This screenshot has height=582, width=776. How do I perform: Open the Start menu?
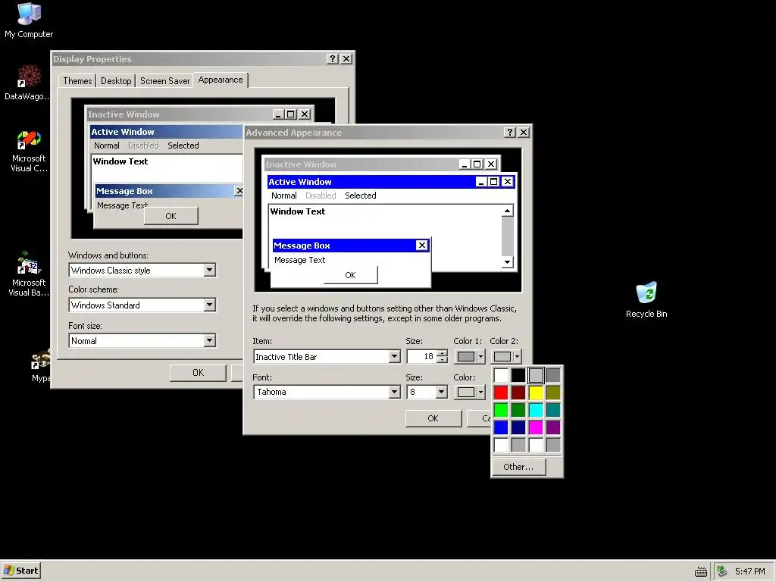pos(20,571)
